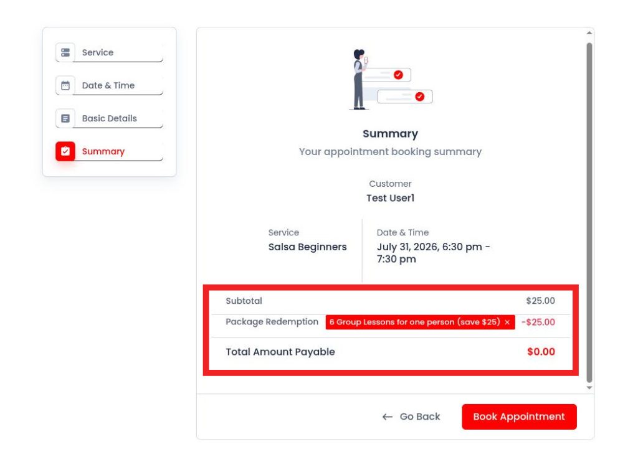Screen dimensions: 638x462
Task: Click the Date & Time calendar icon
Action: [65, 85]
